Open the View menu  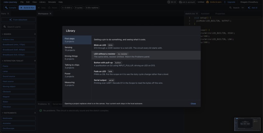pos(34,2)
